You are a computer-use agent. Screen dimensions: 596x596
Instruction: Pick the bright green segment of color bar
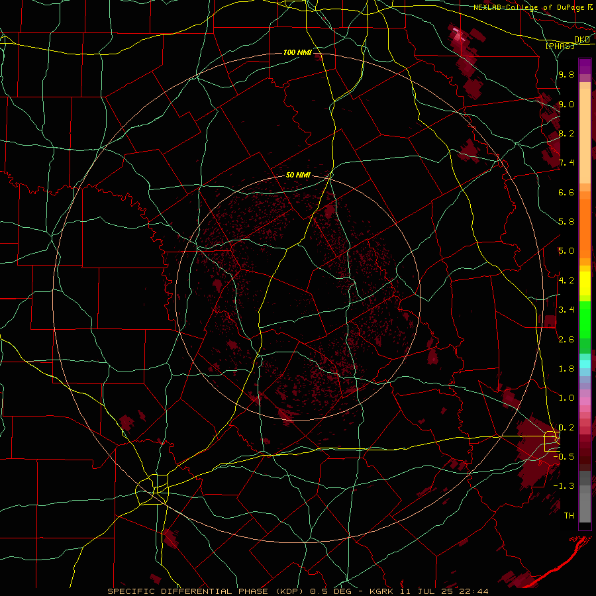tap(585, 319)
